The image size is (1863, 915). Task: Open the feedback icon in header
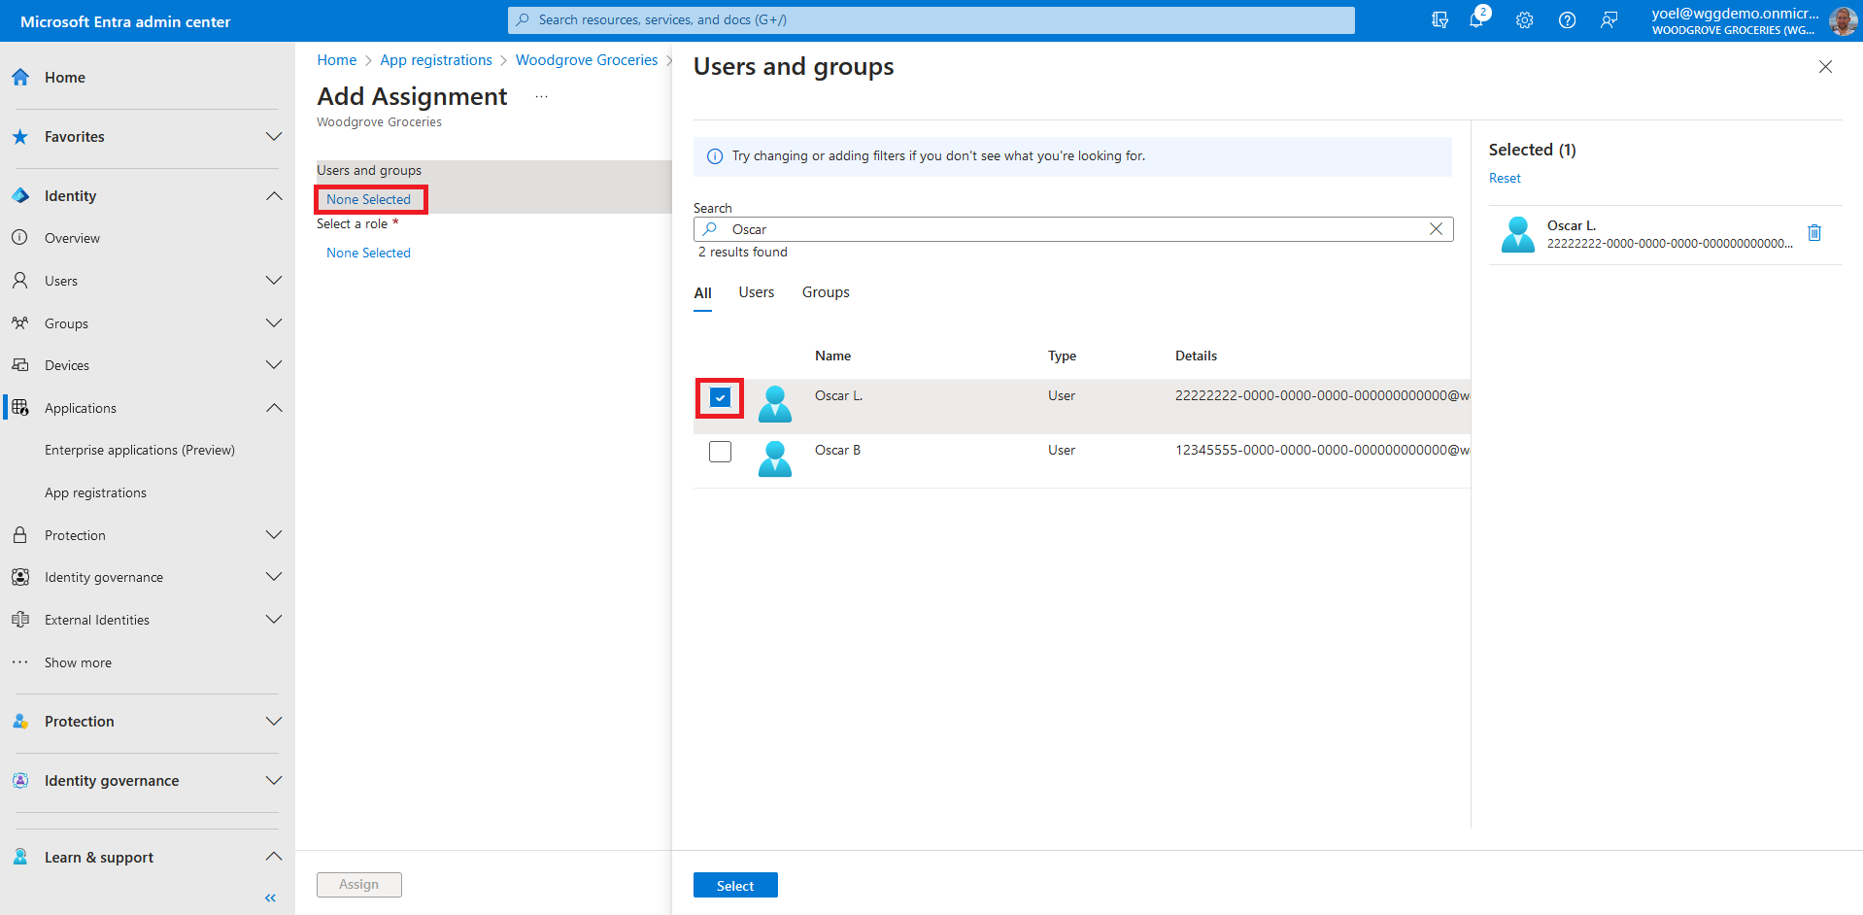point(1609,20)
